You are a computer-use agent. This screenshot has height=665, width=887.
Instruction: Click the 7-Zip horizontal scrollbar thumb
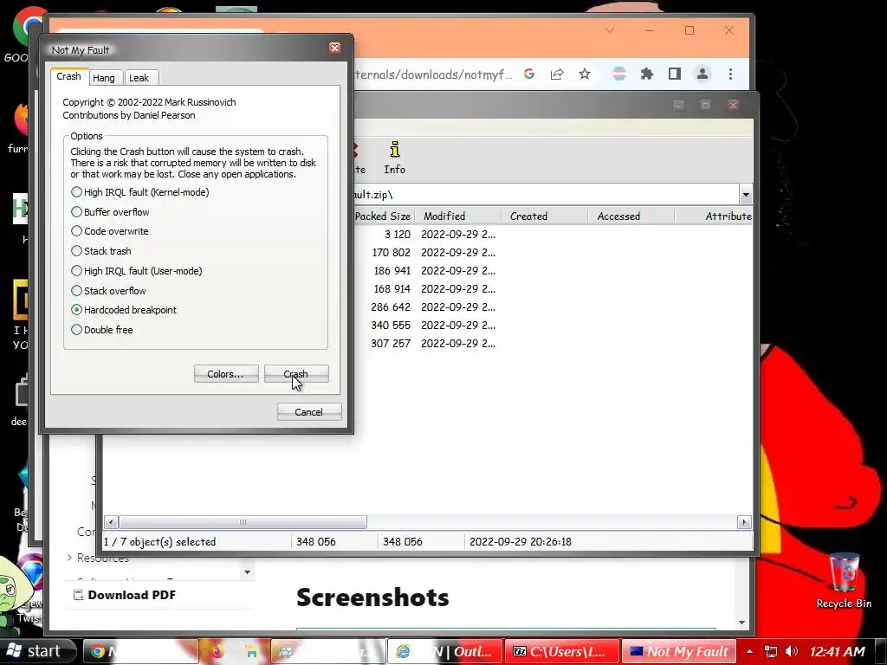tap(243, 522)
